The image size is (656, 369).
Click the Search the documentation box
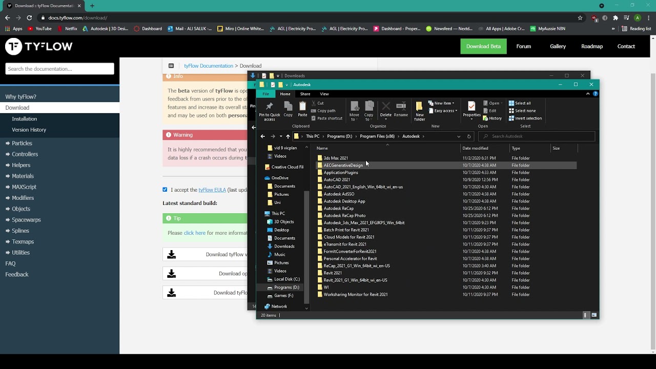coord(59,69)
